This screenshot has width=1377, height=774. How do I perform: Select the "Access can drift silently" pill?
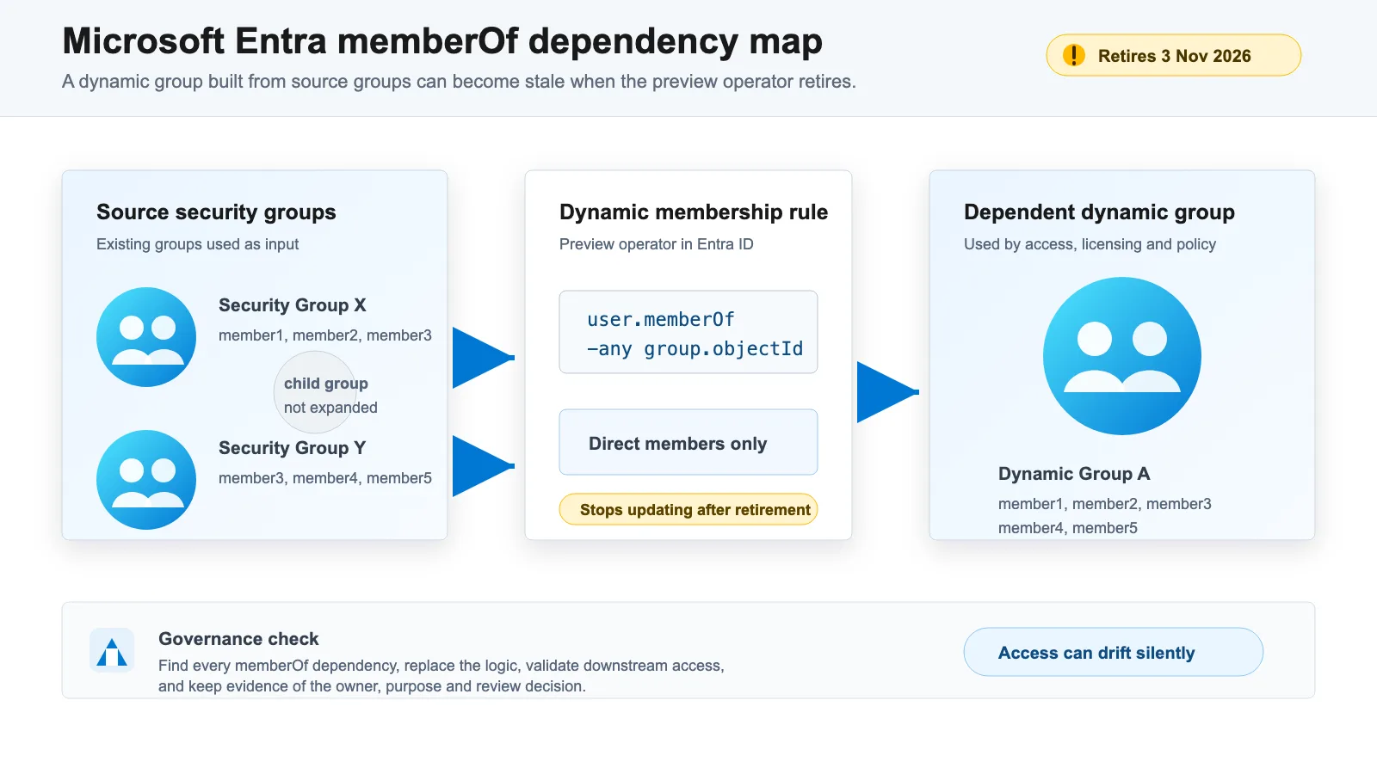[1114, 652]
